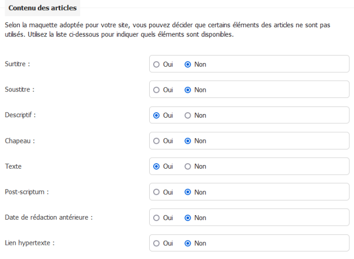354x259 pixels.
Task: Enable Post-scriptum with Oui
Action: pos(156,192)
